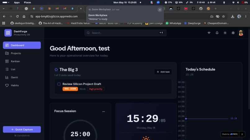
Task: Toggle light theme sun icon
Action: [x=225, y=33]
